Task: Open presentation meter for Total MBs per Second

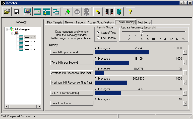Action: [x=185, y=63]
